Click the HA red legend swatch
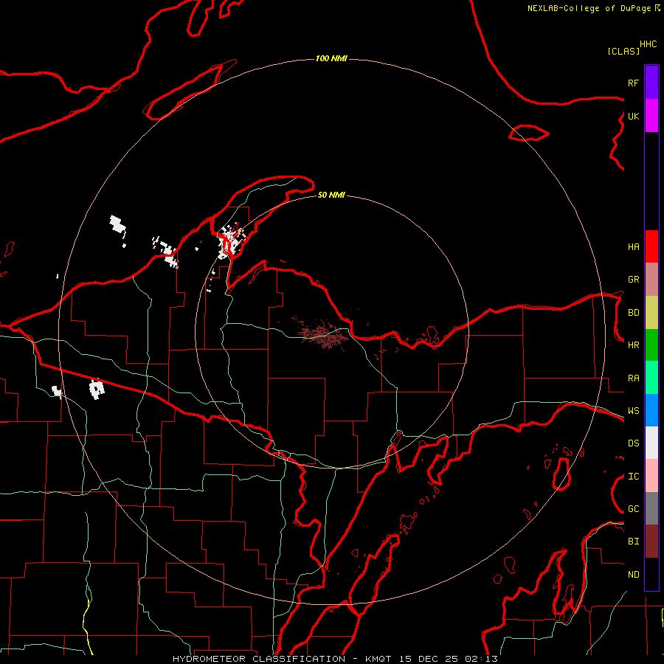Image resolution: width=664 pixels, height=664 pixels. pos(651,246)
